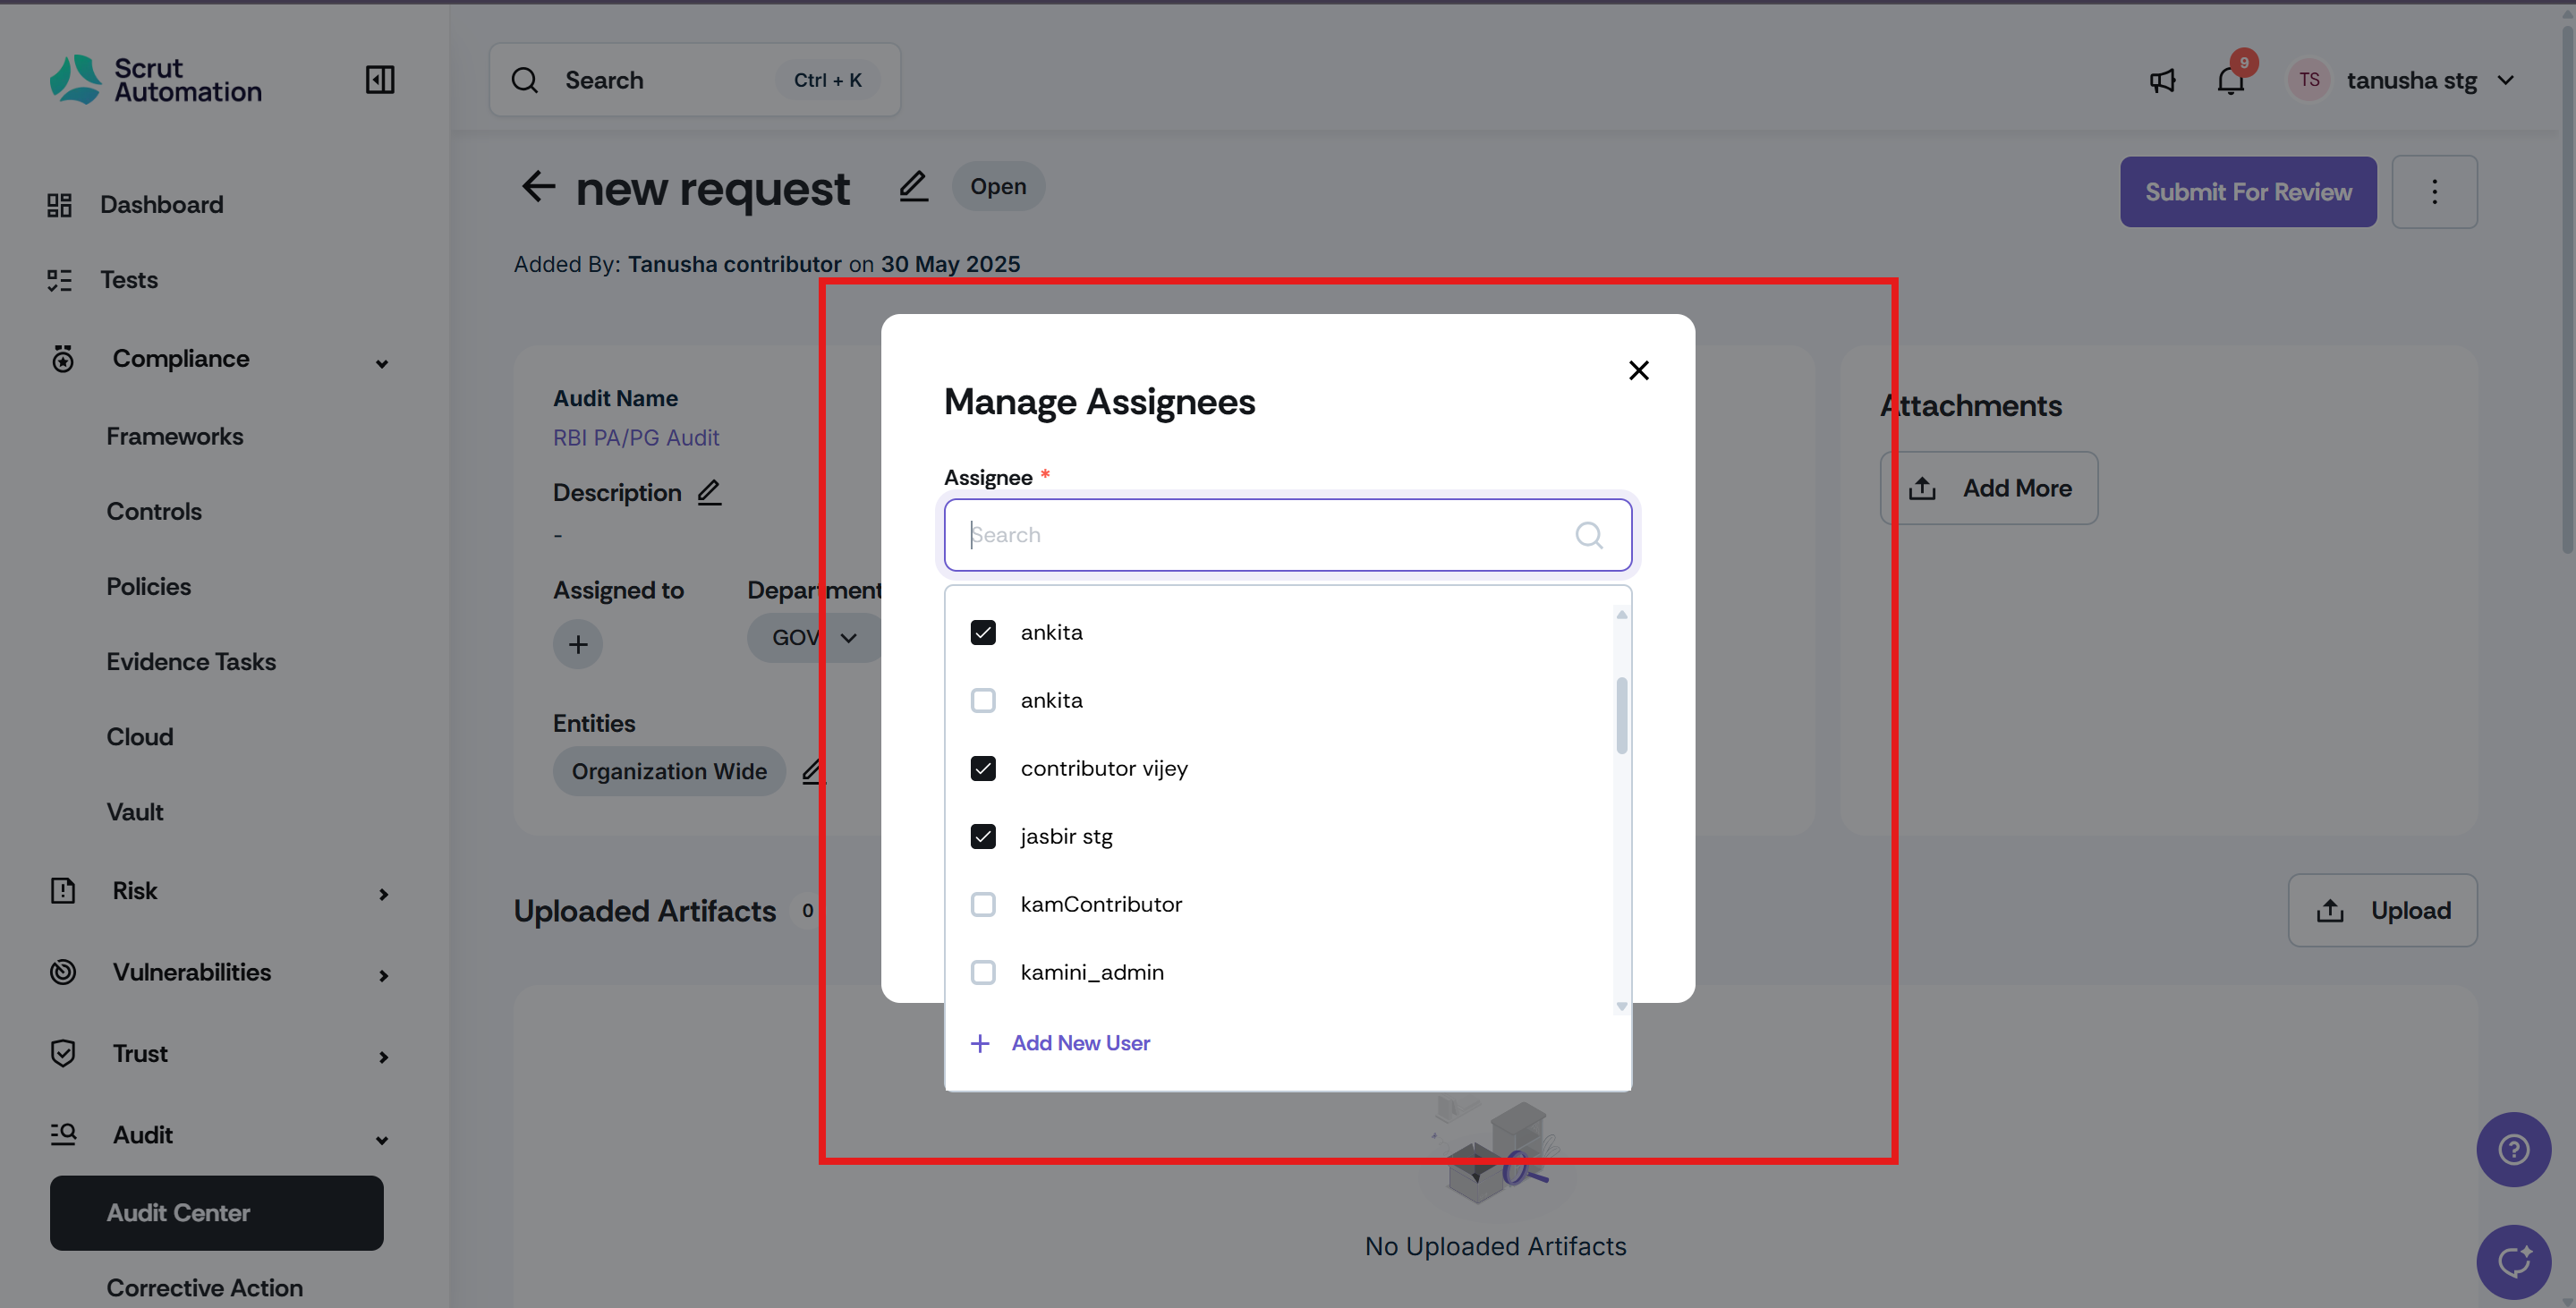This screenshot has height=1308, width=2576.
Task: Expand the Vulnerabilities sidebar section
Action: (383, 975)
